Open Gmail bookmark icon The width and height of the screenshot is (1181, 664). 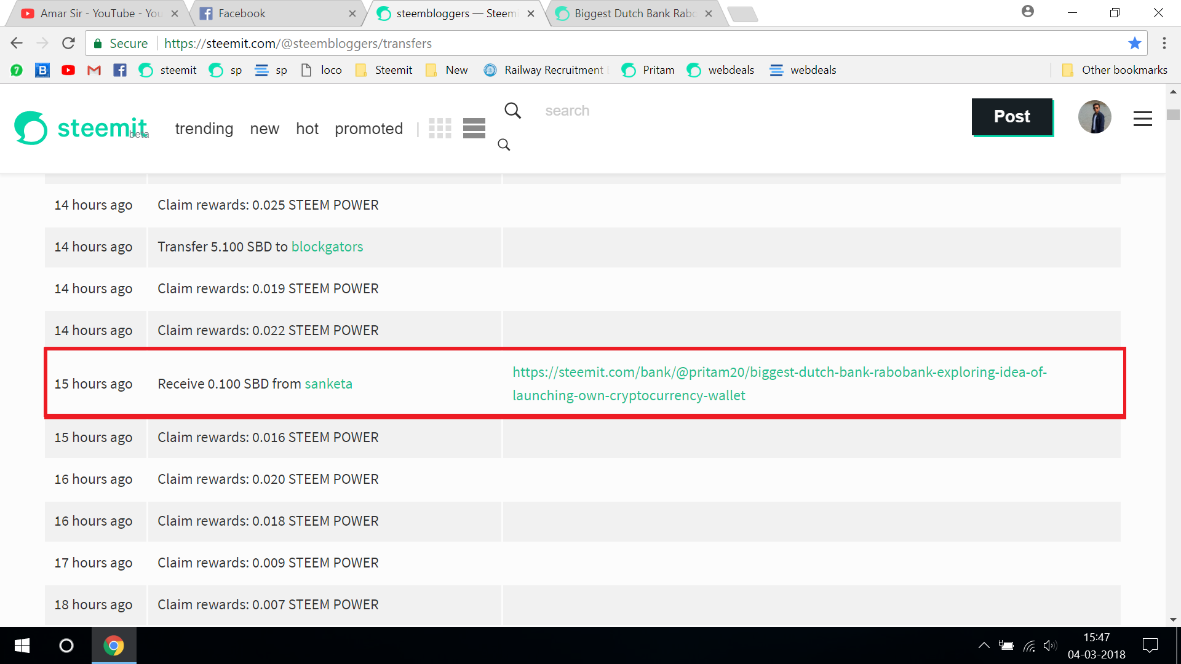click(x=94, y=70)
